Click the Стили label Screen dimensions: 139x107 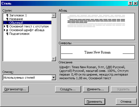(x=7, y=10)
